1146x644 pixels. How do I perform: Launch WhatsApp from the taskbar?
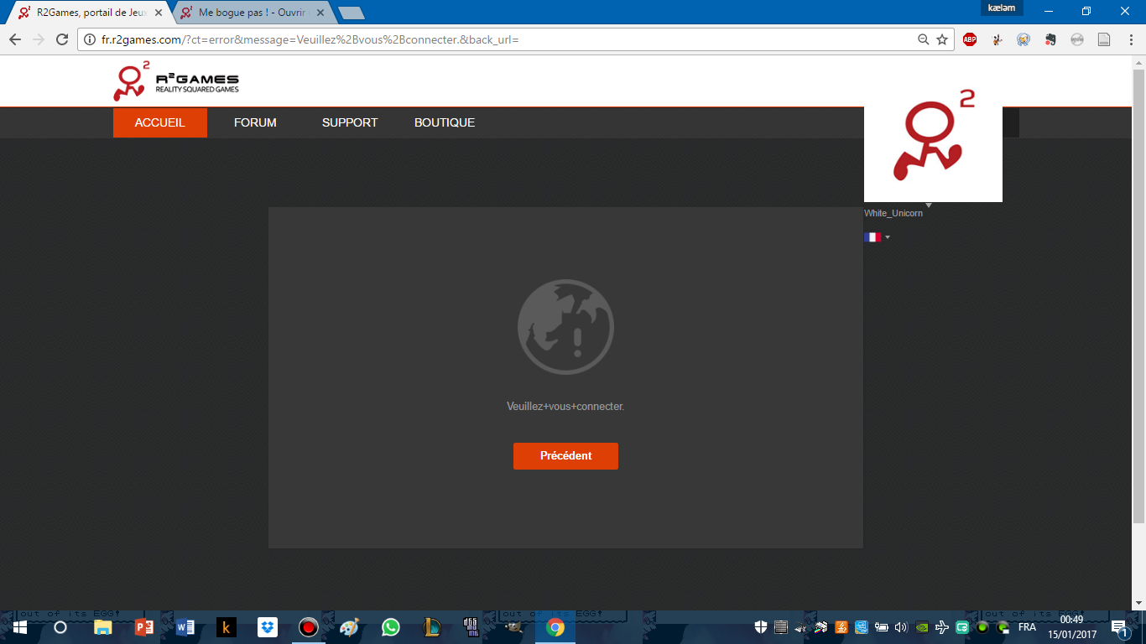click(x=390, y=627)
